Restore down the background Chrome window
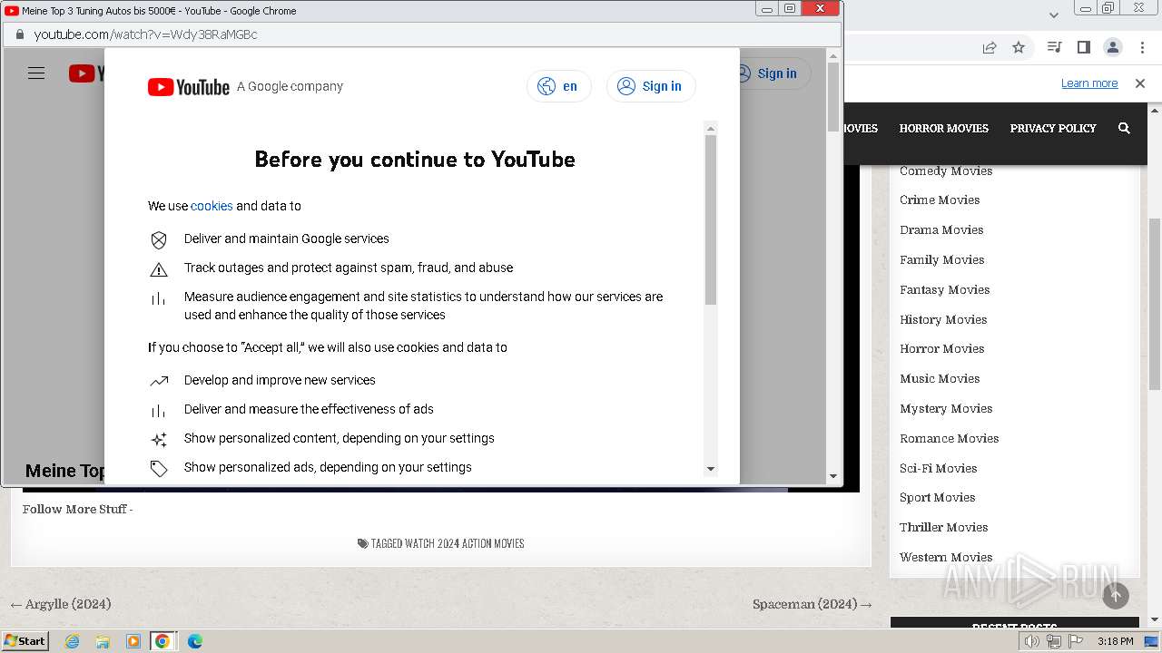Screen dimensions: 1162x653 (x=1108, y=8)
